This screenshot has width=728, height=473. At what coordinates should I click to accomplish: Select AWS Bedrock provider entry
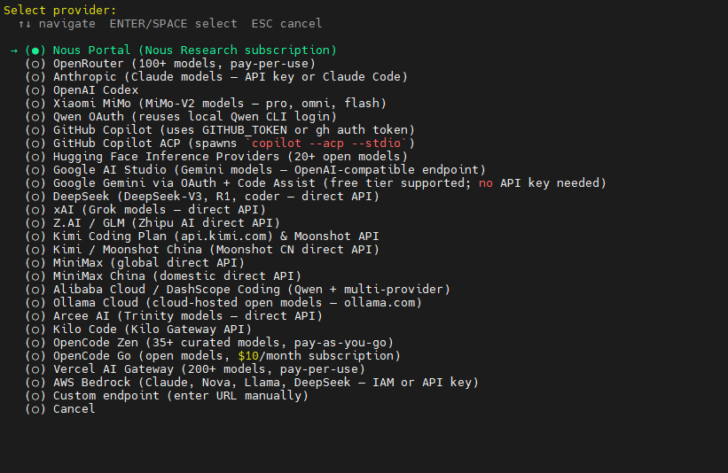[252, 383]
